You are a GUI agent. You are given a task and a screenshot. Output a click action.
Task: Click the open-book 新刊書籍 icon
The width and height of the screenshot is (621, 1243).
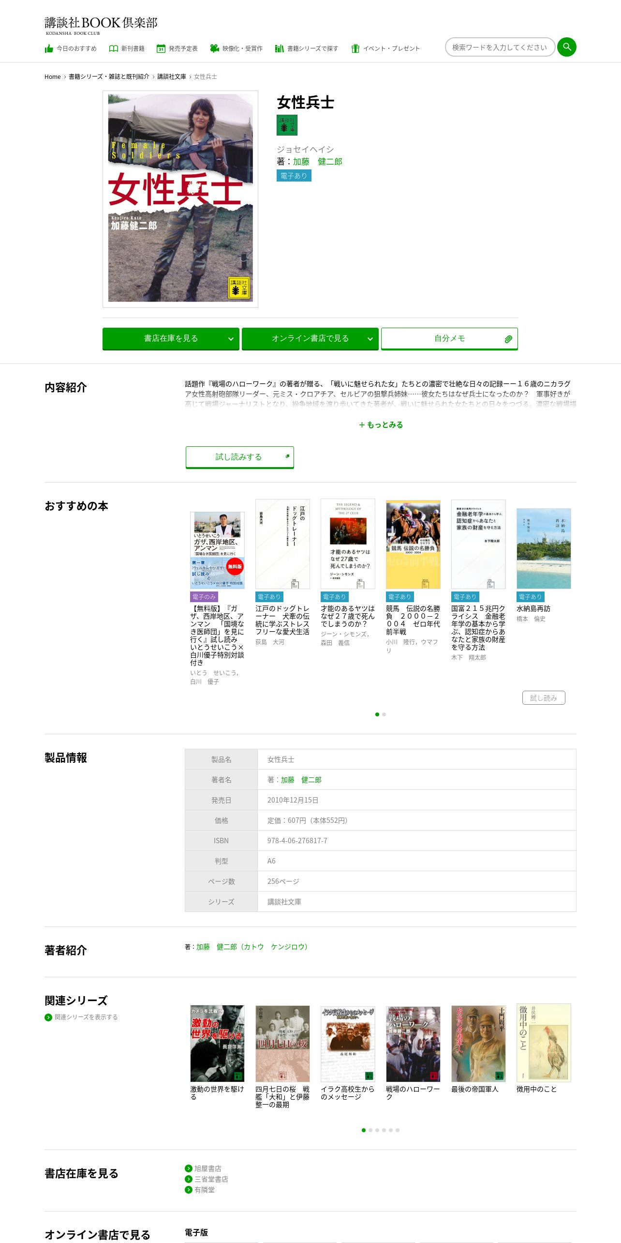[114, 48]
